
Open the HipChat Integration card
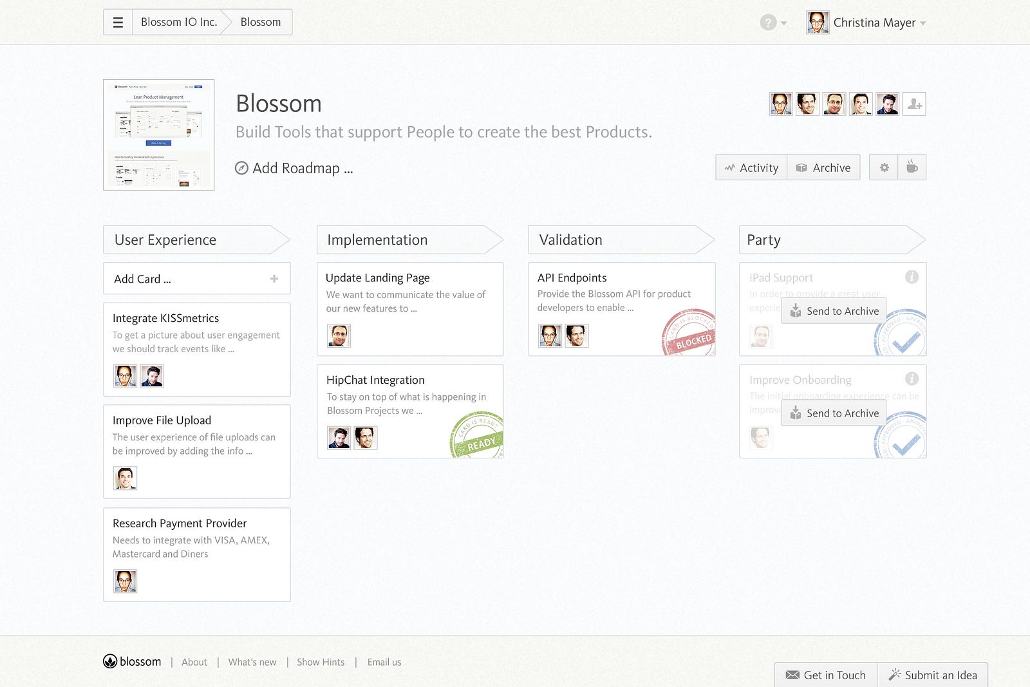point(375,380)
